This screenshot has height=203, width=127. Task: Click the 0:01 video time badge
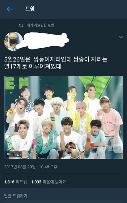10,154
